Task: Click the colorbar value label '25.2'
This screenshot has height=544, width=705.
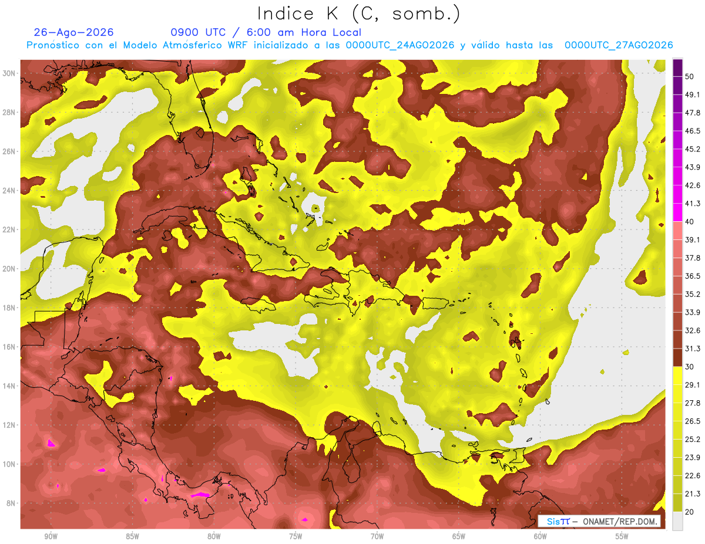Action: (x=693, y=440)
